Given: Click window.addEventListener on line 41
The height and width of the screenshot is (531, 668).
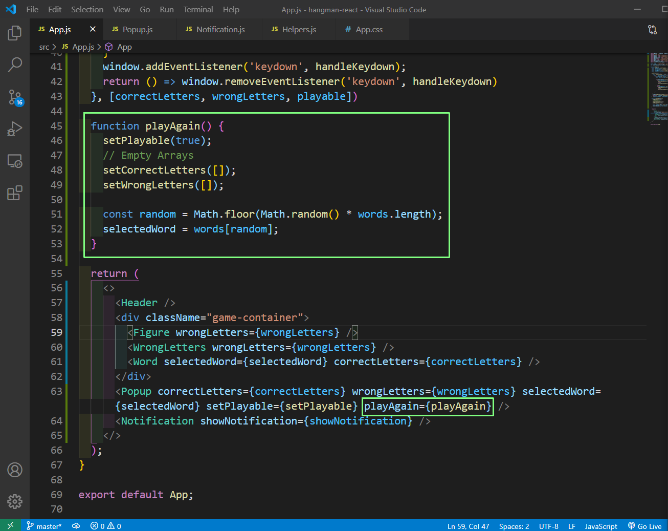Looking at the screenshot, I should pos(172,67).
